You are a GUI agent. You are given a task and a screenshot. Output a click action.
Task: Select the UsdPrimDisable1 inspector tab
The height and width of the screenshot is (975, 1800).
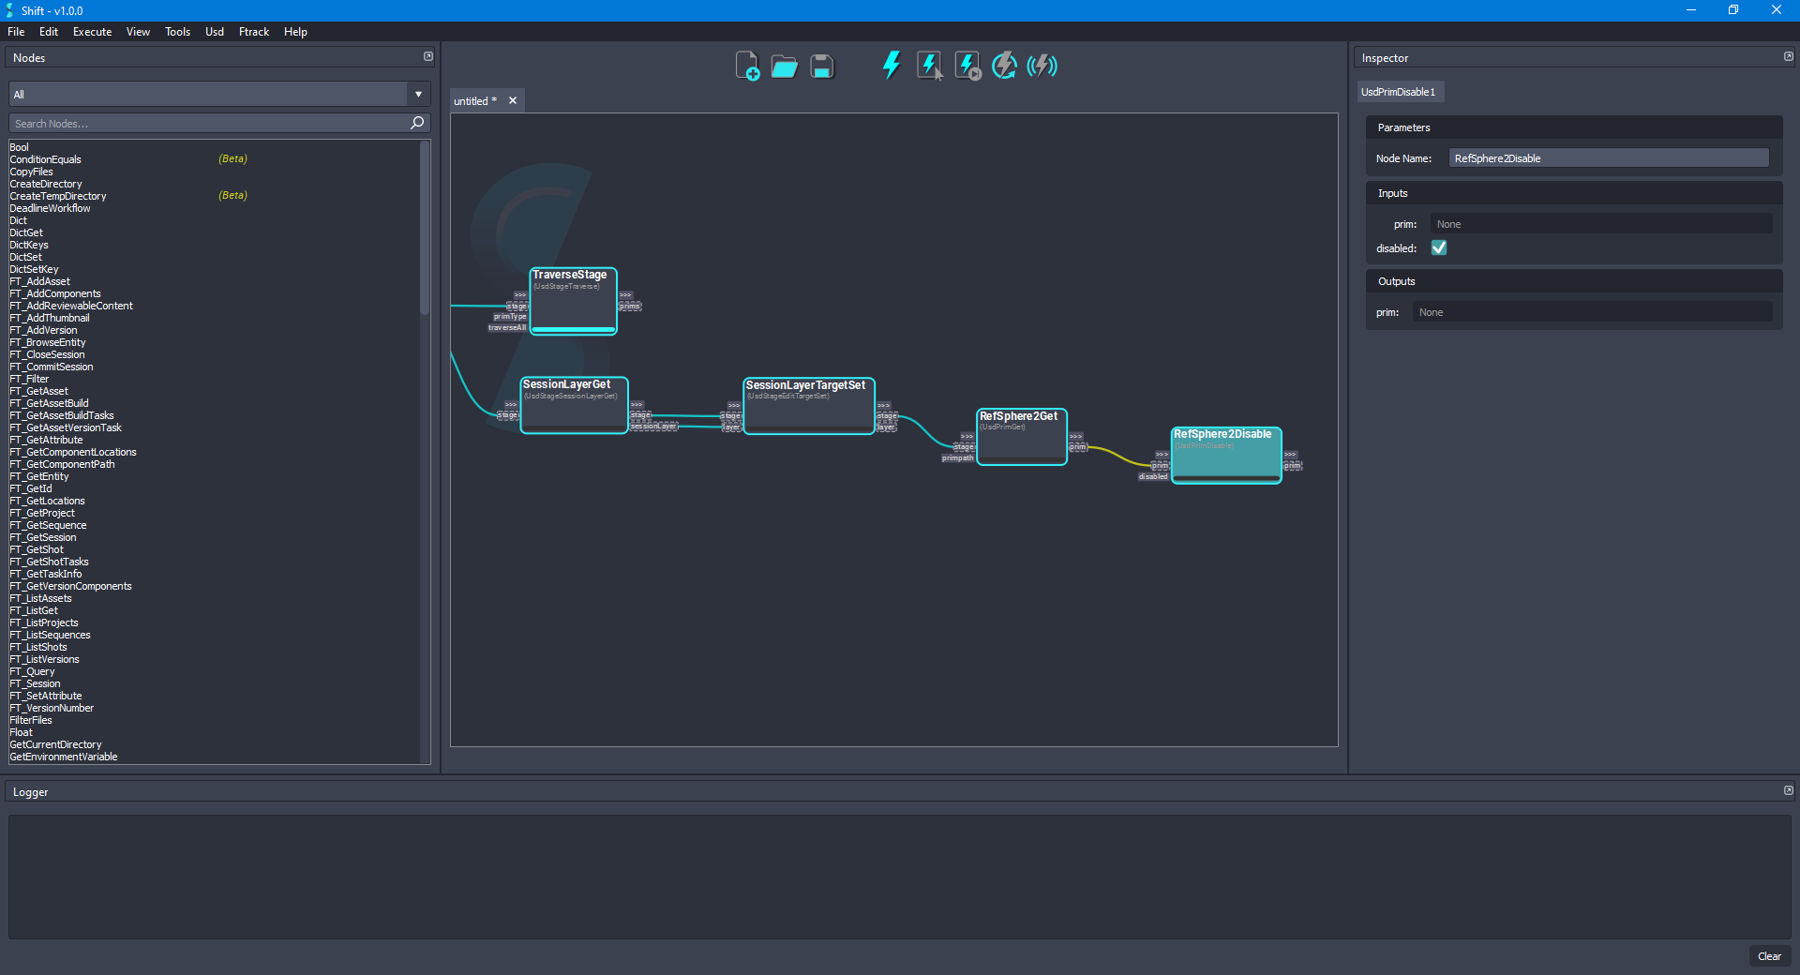pyautogui.click(x=1398, y=92)
